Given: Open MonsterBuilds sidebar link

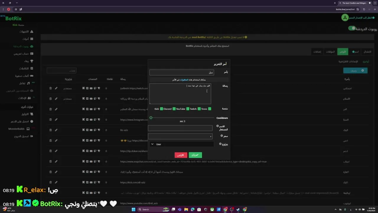Looking at the screenshot, I should (19, 129).
